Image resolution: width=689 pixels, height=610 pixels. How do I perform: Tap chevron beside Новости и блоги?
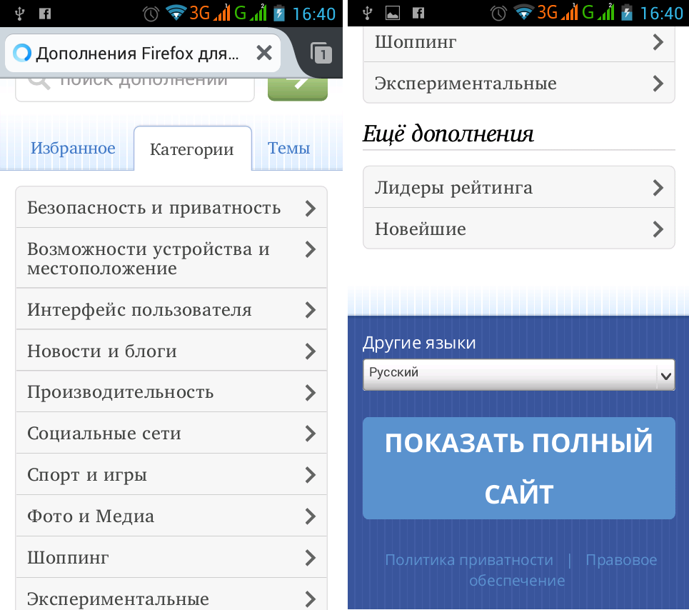point(311,351)
